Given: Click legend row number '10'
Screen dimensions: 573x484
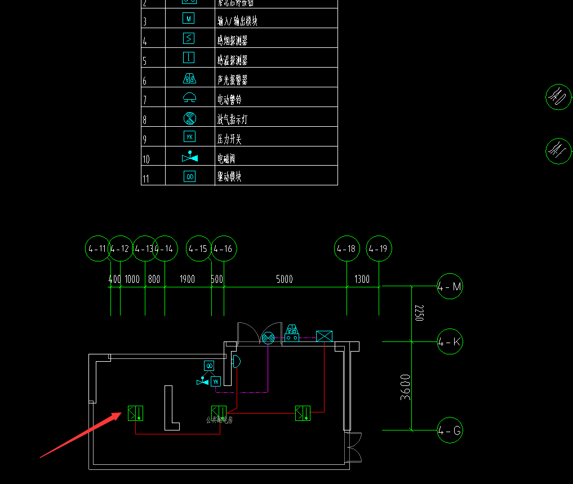Looking at the screenshot, I should click(146, 159).
